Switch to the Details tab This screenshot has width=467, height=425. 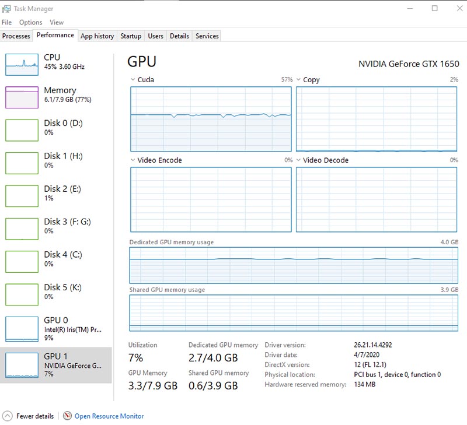[x=179, y=36]
